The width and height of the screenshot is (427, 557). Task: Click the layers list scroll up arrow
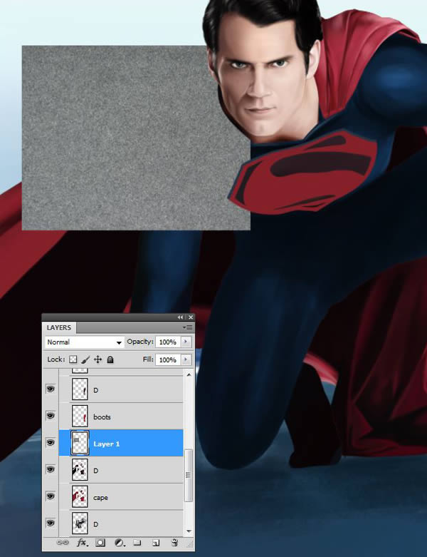[189, 374]
